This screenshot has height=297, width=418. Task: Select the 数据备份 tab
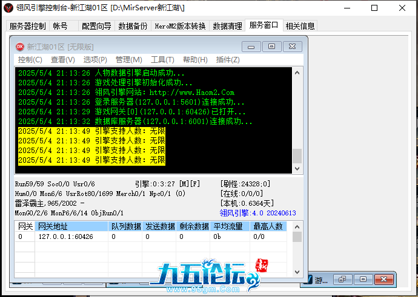pos(133,26)
